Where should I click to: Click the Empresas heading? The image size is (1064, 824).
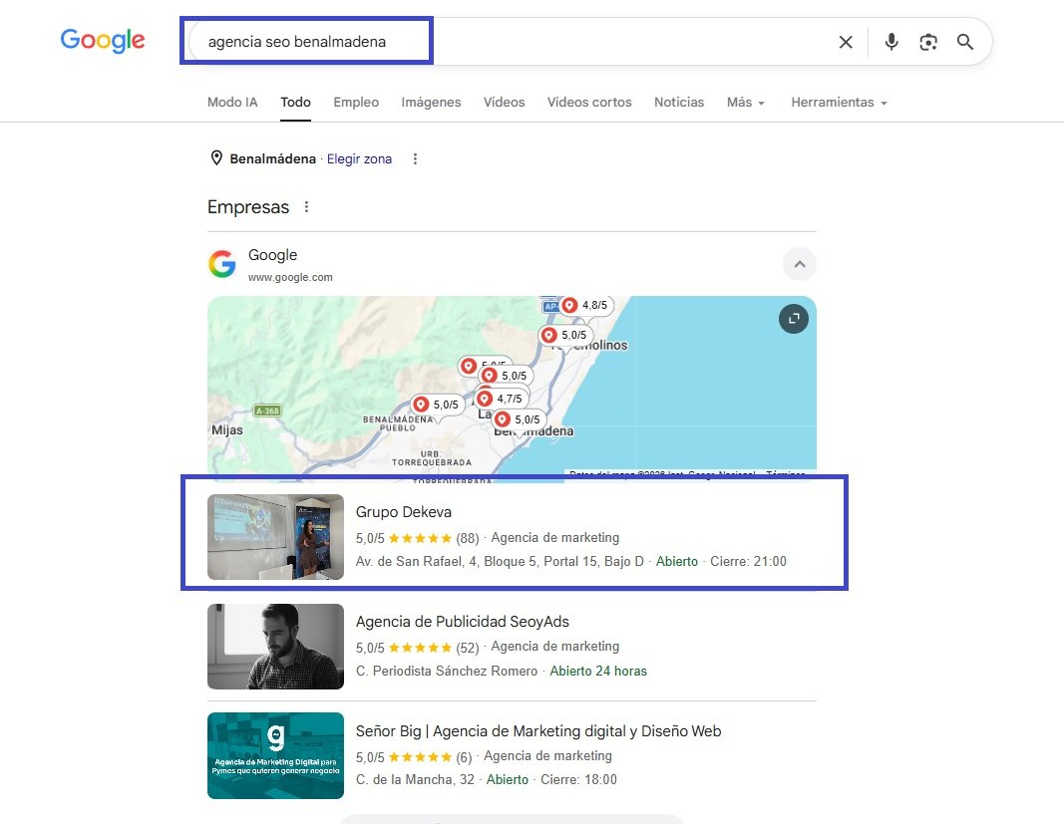click(248, 207)
